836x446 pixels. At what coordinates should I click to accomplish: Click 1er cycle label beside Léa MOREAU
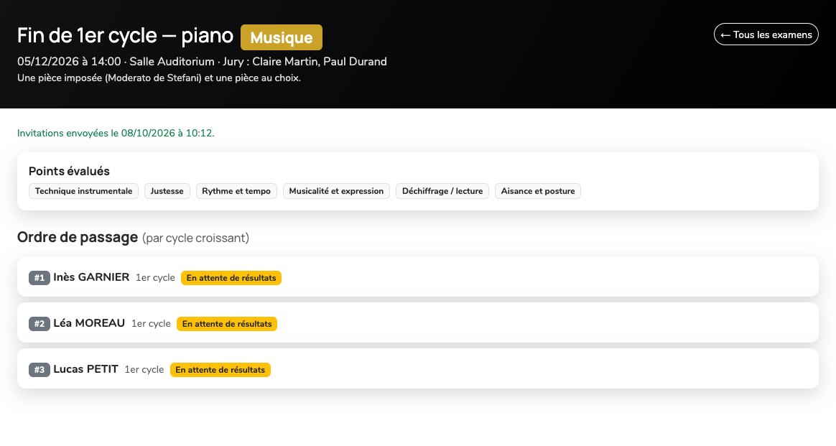pos(151,323)
